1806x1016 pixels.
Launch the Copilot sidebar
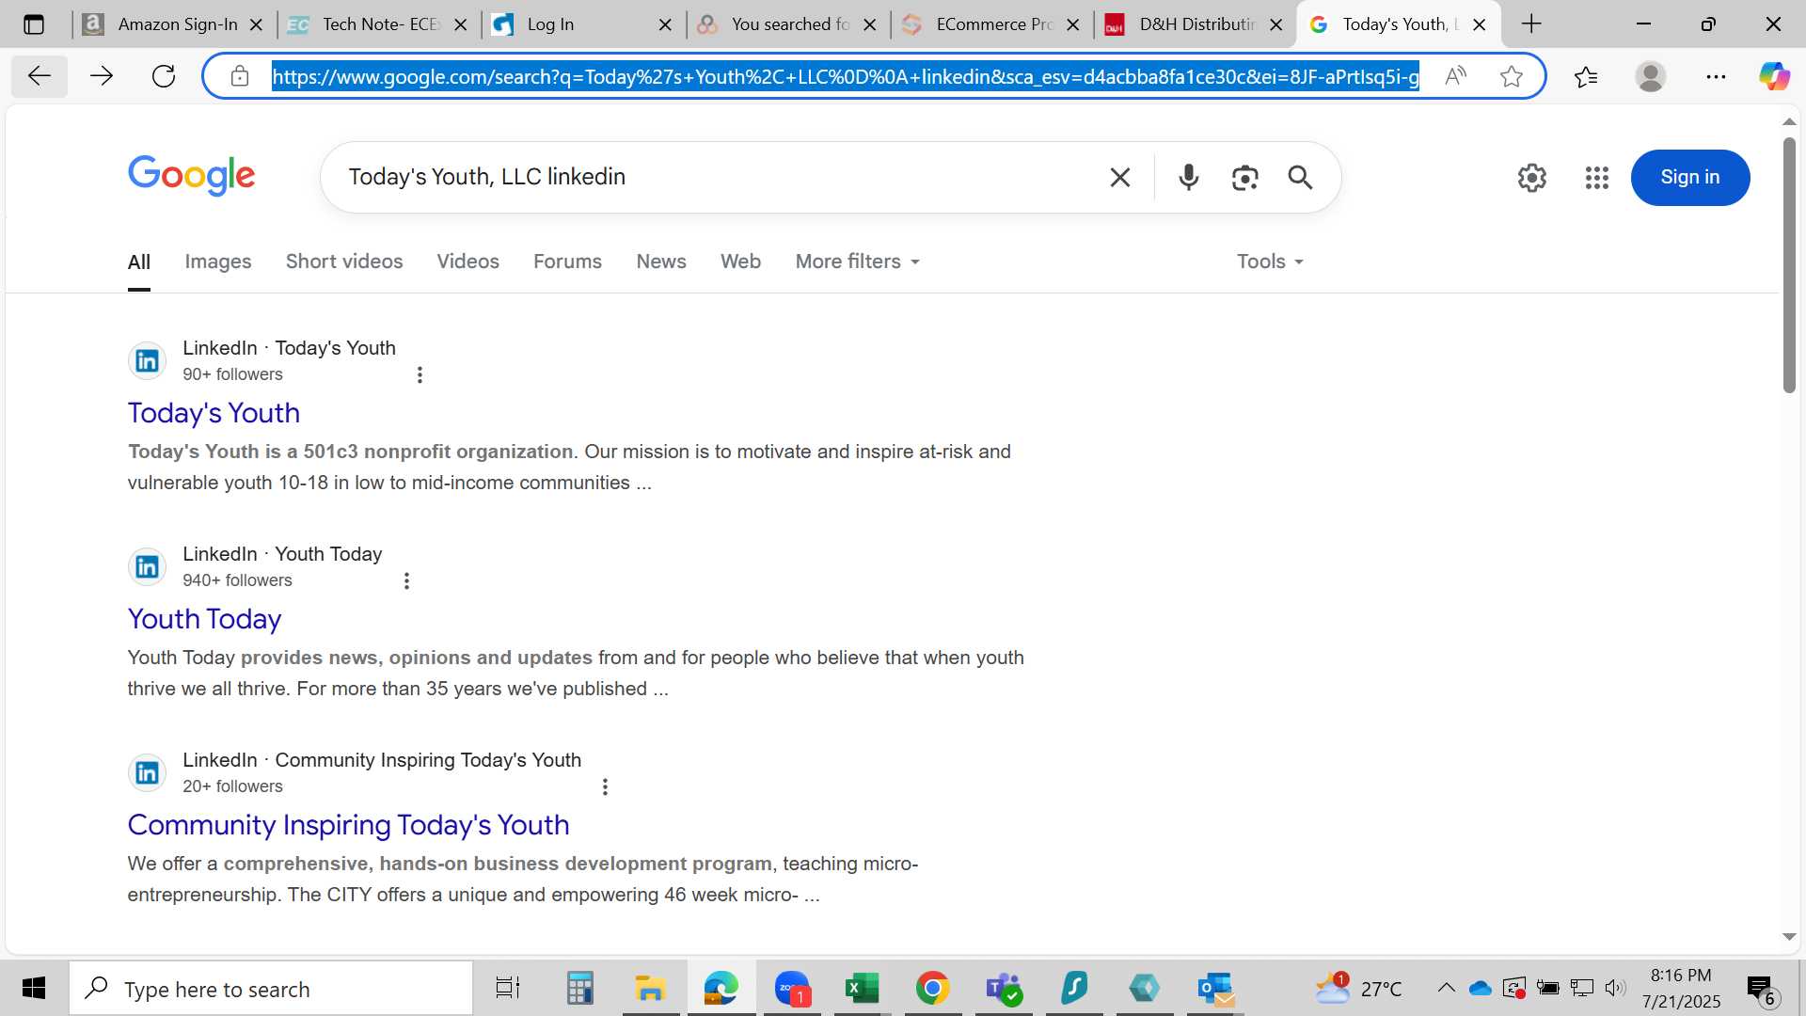coord(1774,76)
